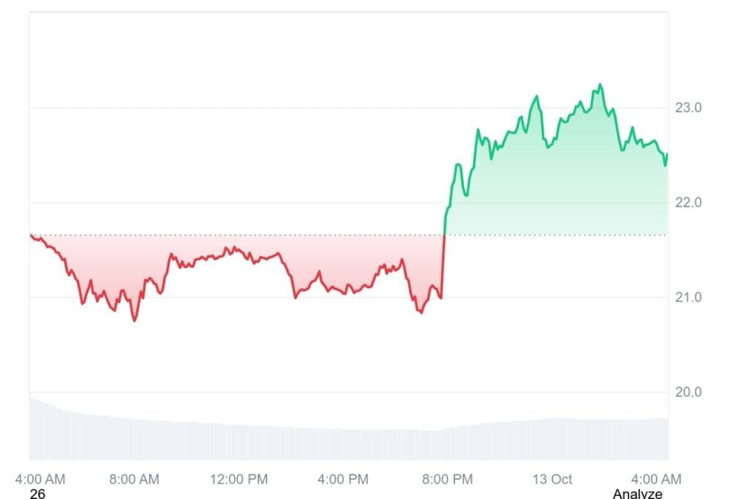Click the Analyze label at bottom right

click(x=637, y=494)
